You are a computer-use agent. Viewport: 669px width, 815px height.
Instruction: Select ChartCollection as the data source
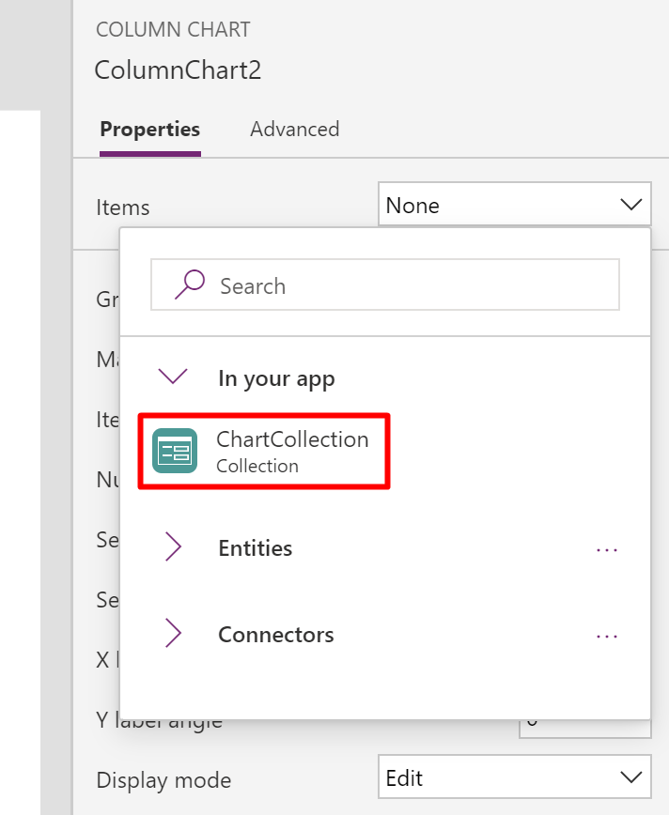tap(291, 451)
